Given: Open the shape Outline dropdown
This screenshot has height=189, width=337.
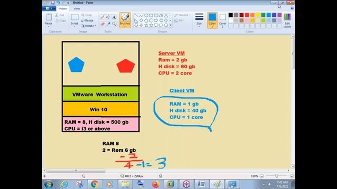Looking at the screenshot, I should coord(182,15).
